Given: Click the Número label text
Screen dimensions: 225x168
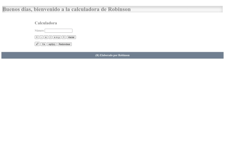Looking at the screenshot, I should (39, 31).
